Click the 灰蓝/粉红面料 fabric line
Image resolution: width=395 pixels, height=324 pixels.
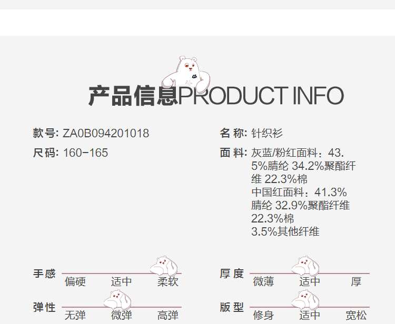click(x=298, y=153)
